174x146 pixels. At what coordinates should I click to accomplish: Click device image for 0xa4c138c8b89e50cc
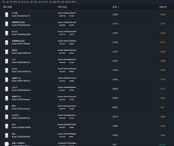pos(7,117)
